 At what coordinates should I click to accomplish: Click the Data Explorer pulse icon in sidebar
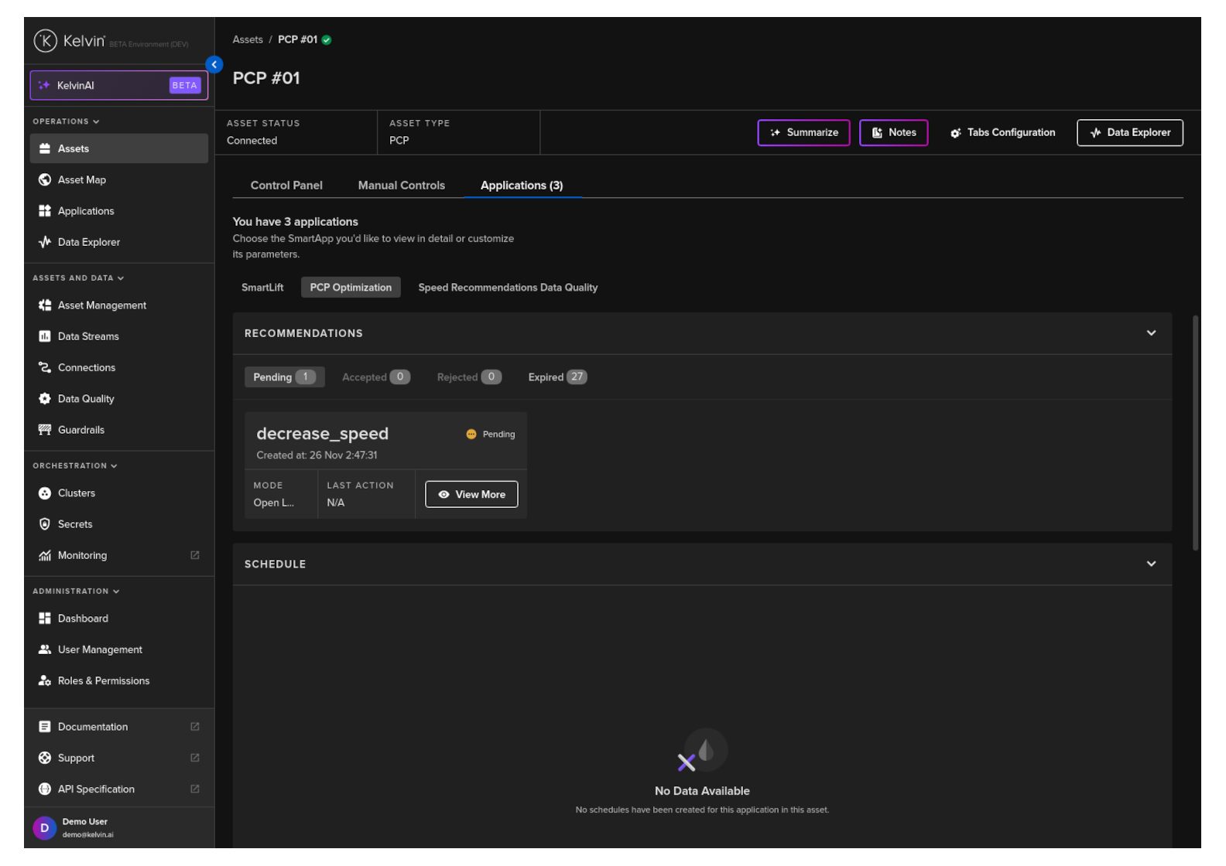click(x=45, y=242)
